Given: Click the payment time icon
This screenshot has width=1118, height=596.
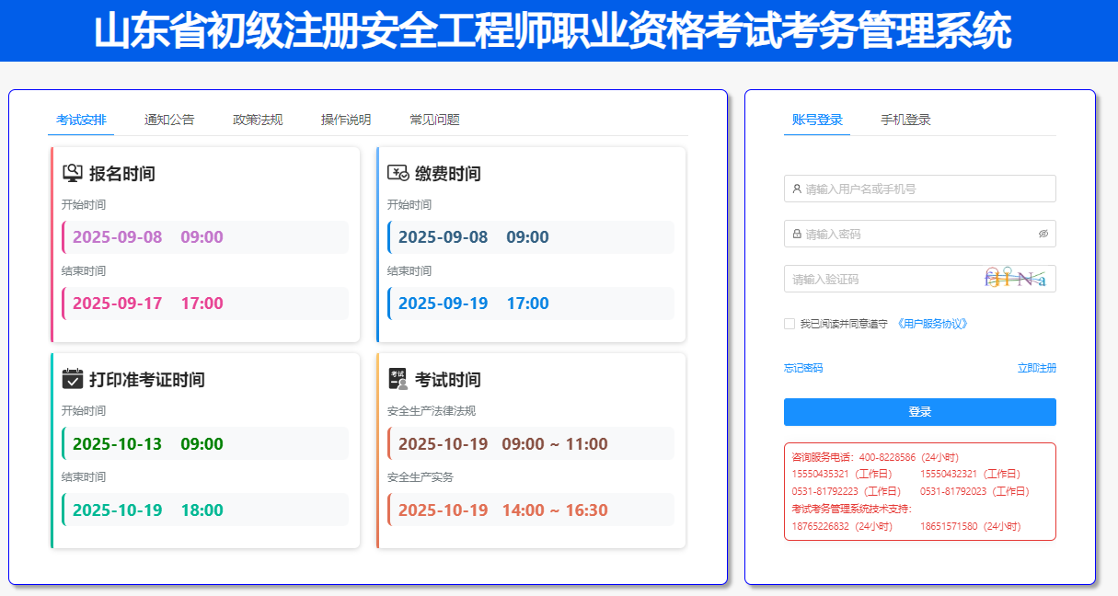Looking at the screenshot, I should (398, 173).
